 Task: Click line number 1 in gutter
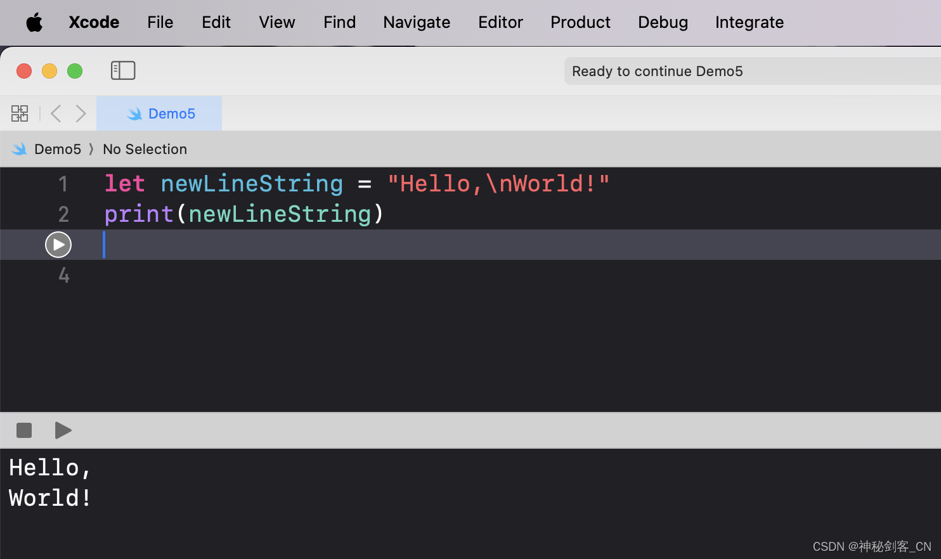pyautogui.click(x=63, y=184)
